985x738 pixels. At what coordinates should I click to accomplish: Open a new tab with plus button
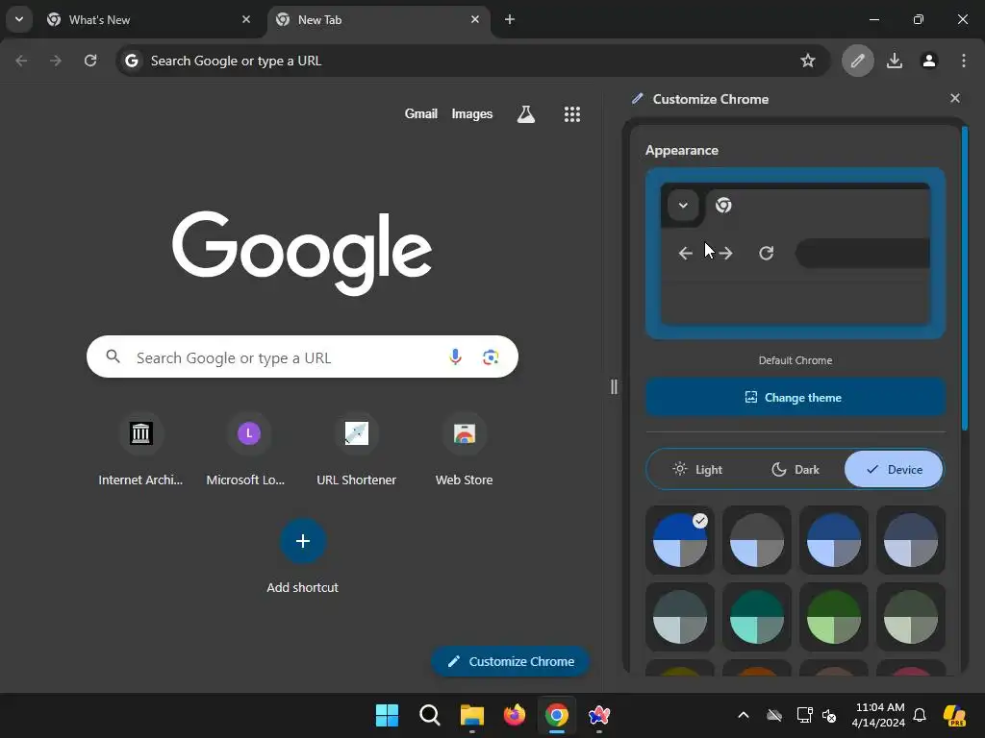click(x=510, y=19)
